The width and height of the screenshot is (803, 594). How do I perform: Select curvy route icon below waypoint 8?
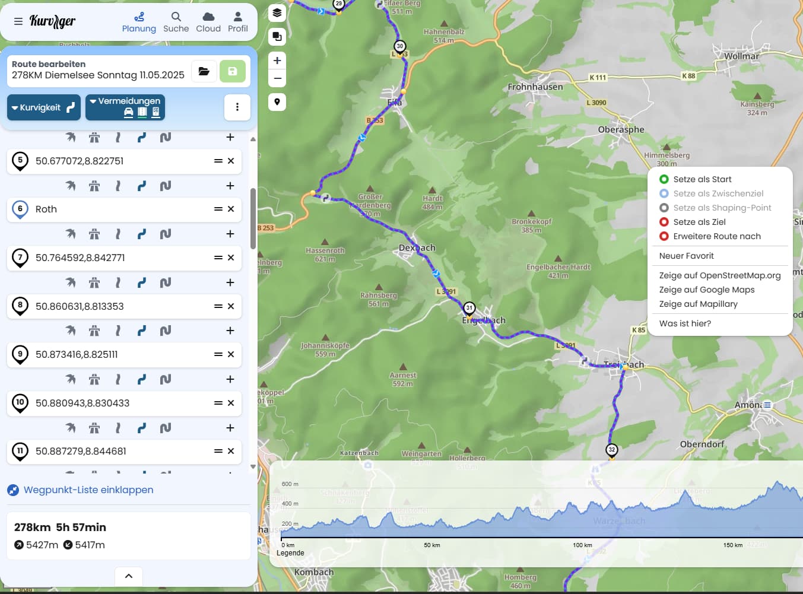coord(142,331)
